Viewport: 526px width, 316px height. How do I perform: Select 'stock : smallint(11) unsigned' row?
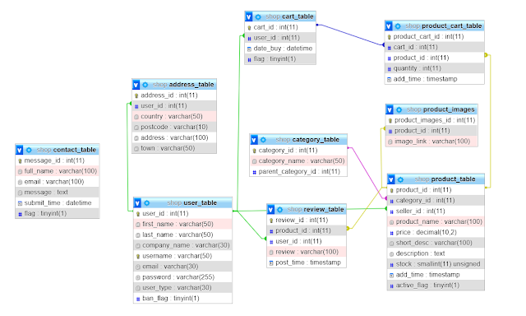436,264
